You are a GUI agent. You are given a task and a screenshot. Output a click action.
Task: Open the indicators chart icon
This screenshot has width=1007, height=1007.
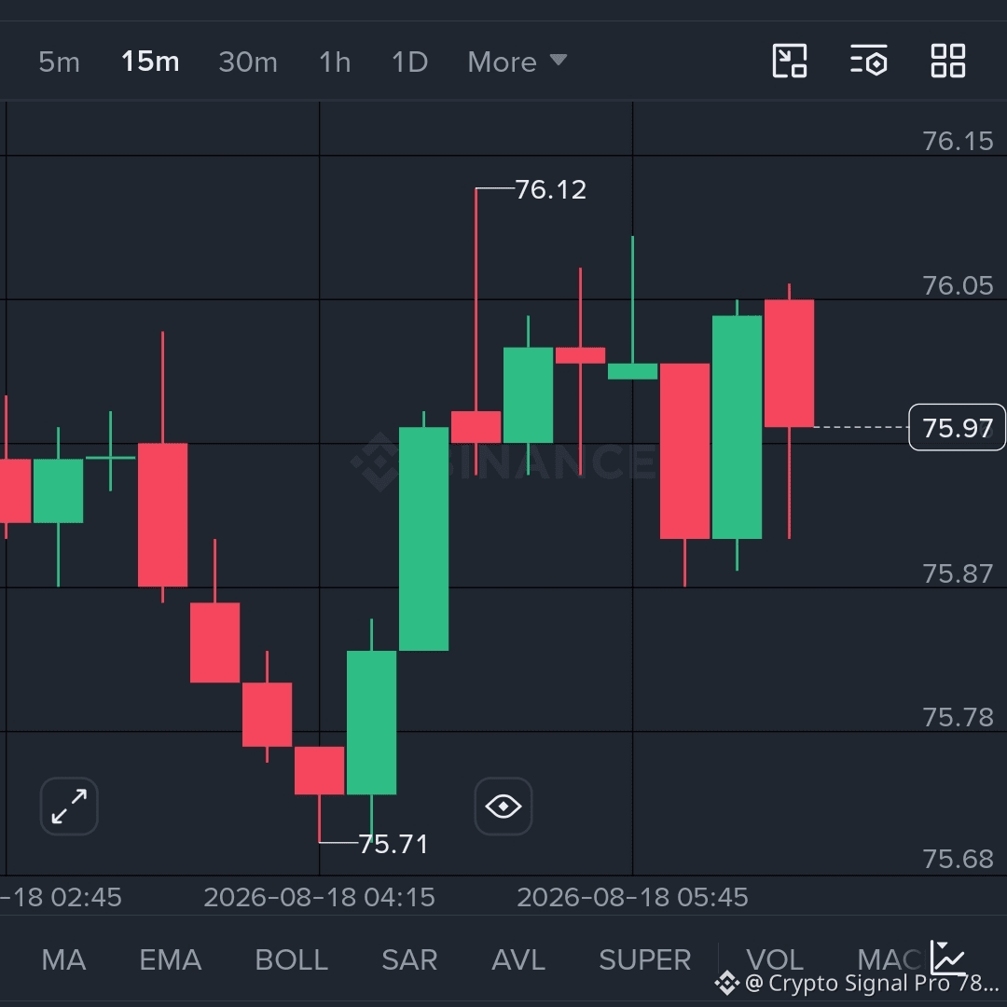(948, 958)
